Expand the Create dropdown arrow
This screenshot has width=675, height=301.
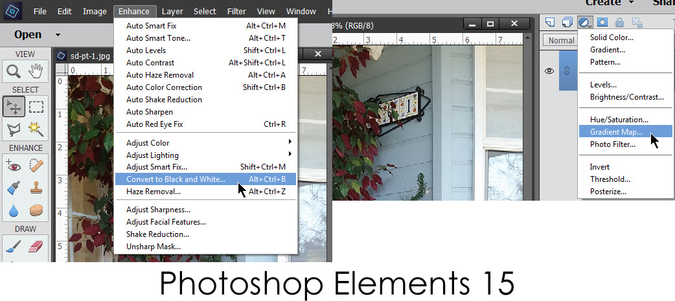[x=632, y=3]
